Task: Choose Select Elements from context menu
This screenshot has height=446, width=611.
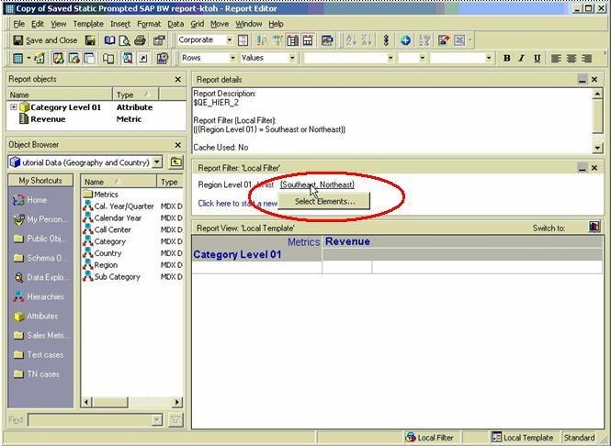Action: [x=324, y=201]
